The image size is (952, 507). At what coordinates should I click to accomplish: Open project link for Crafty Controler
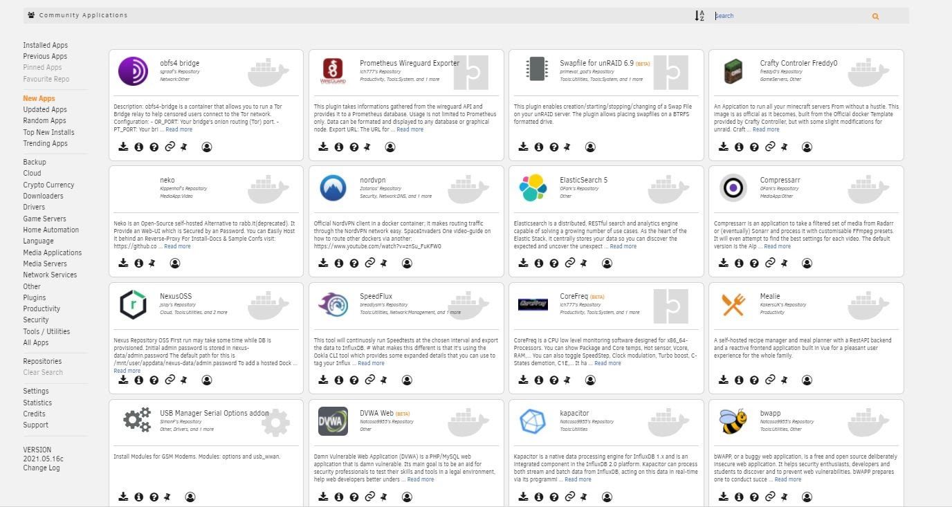769,147
